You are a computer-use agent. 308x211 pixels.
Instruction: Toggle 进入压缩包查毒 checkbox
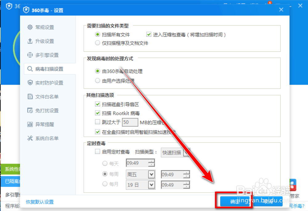point(149,34)
